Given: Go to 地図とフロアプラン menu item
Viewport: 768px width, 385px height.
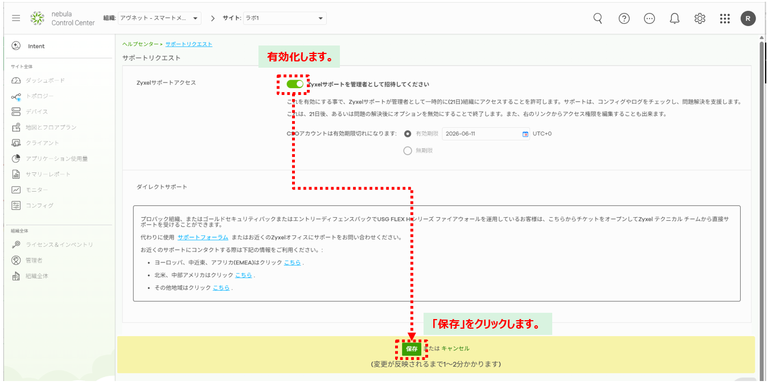Looking at the screenshot, I should pyautogui.click(x=51, y=127).
